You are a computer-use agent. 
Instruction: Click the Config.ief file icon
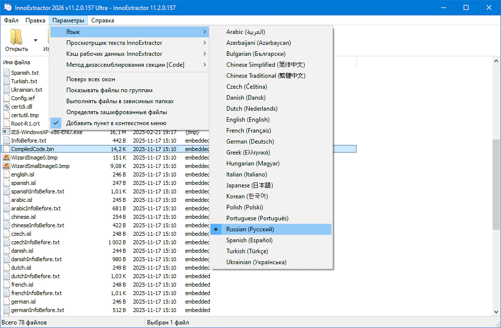pyautogui.click(x=6, y=98)
